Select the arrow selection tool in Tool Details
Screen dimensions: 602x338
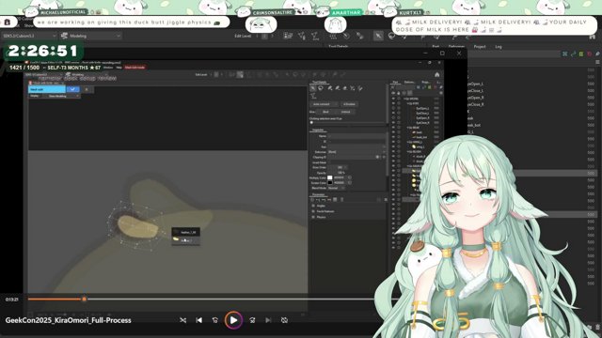313,88
